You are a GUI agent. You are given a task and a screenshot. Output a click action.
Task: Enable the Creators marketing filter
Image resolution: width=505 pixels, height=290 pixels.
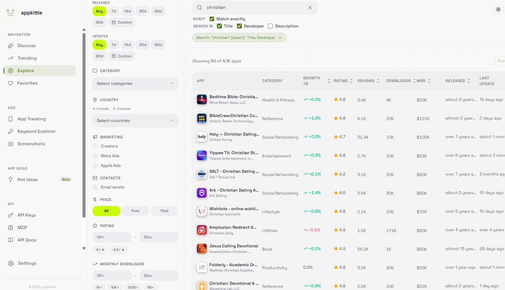tap(95, 146)
